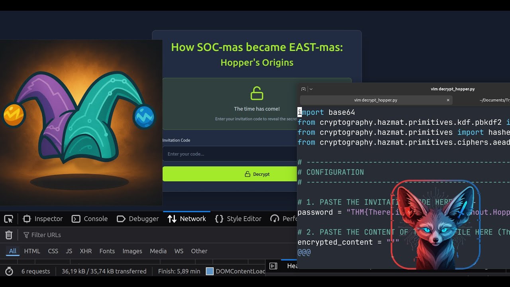Click the DOMContentLoaded status label
510x287 pixels.
241,271
